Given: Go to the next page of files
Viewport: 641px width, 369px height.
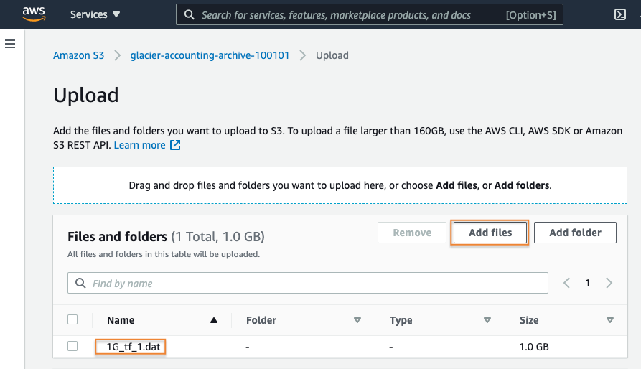Looking at the screenshot, I should 609,283.
